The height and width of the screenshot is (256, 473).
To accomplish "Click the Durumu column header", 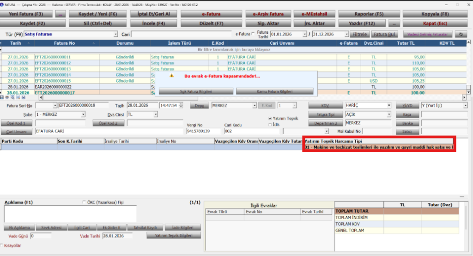I will click(125, 43).
